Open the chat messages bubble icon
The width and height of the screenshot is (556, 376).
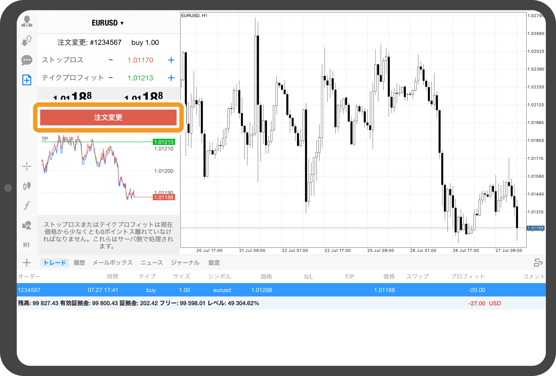tap(27, 60)
